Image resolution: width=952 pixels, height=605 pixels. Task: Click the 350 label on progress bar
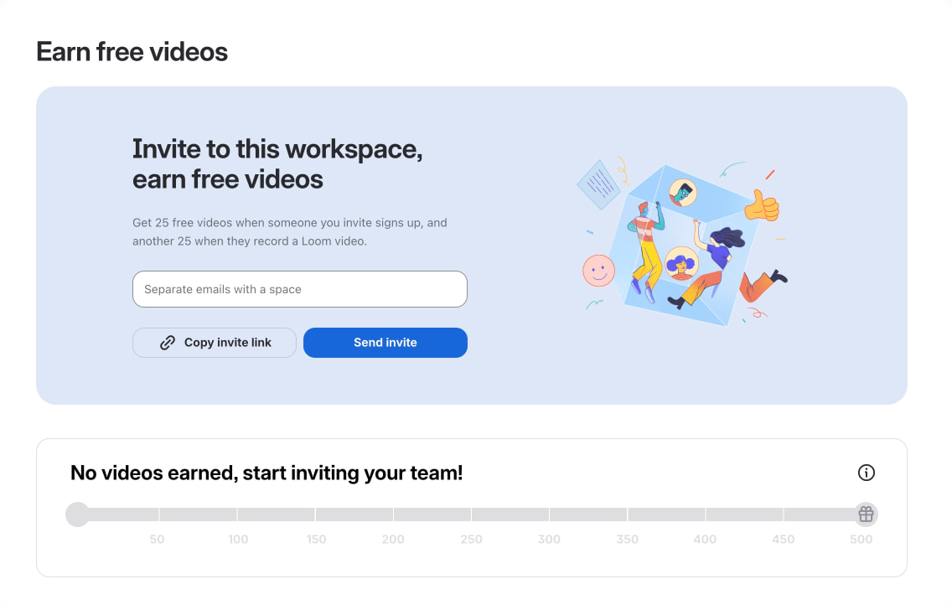coord(627,539)
